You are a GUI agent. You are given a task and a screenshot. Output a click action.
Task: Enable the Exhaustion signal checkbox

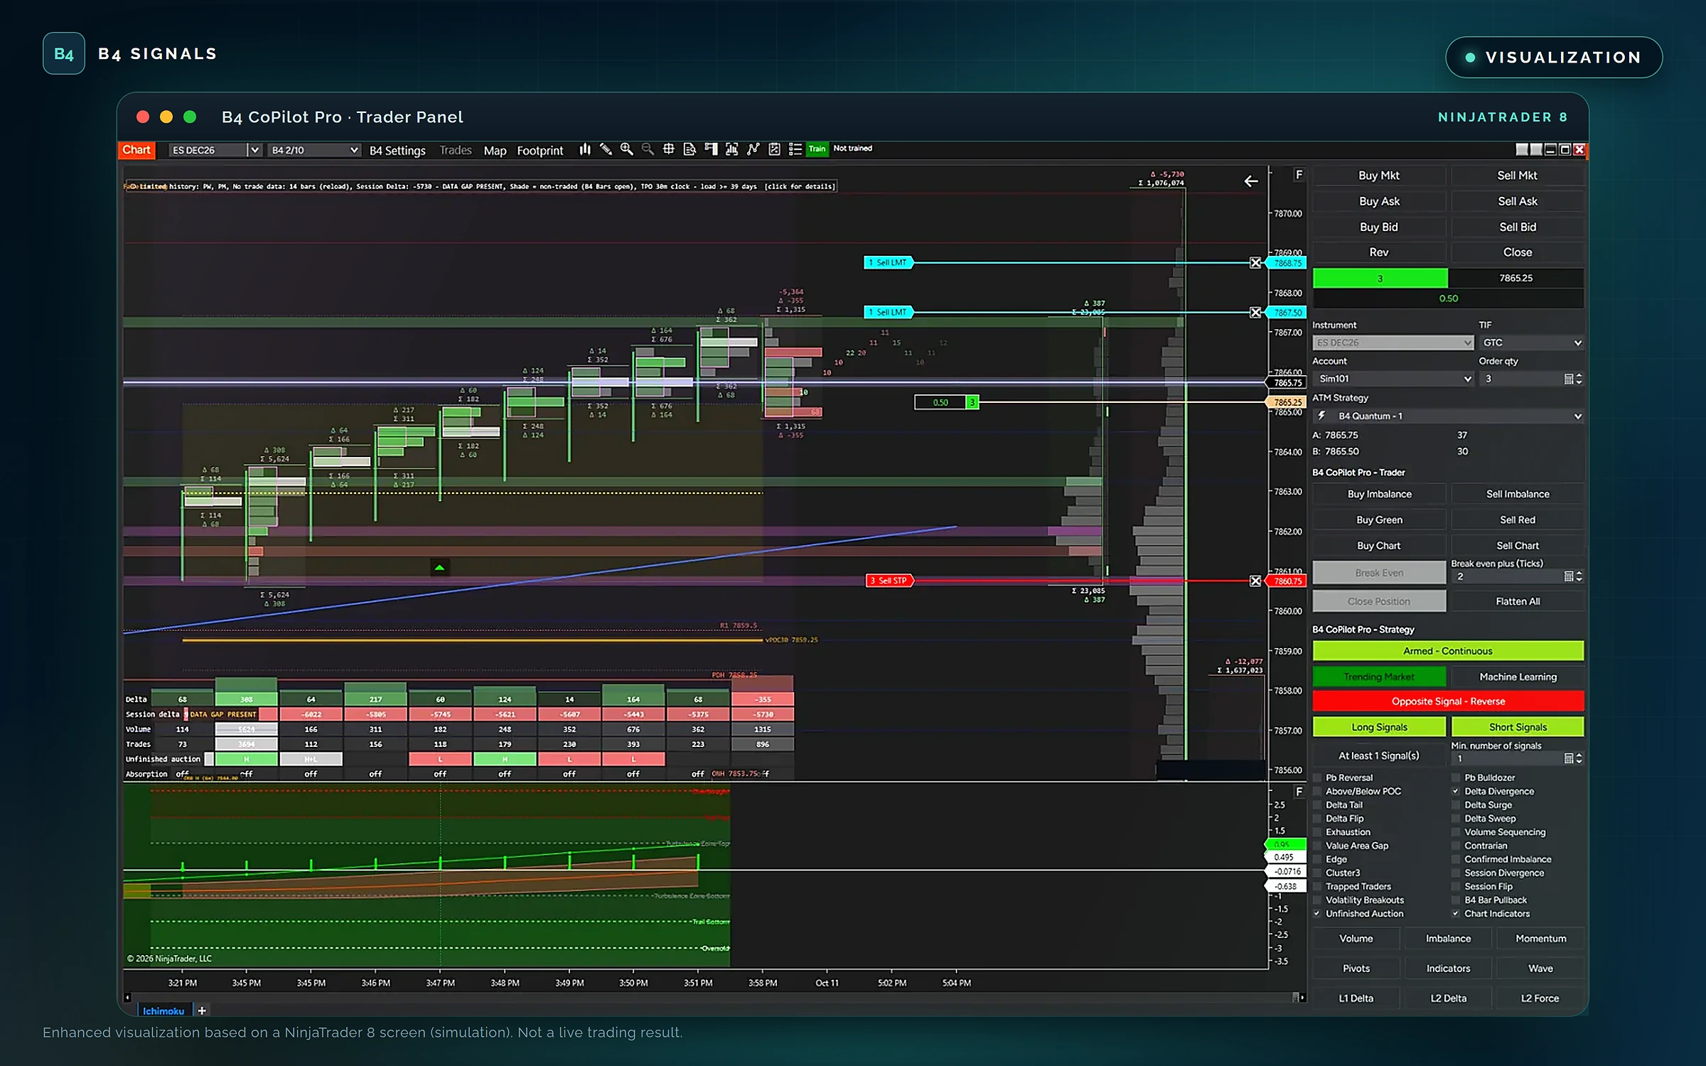tap(1317, 832)
